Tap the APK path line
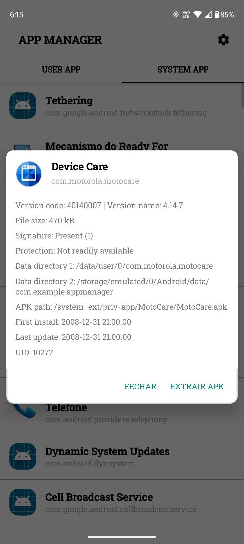 [x=121, y=307]
